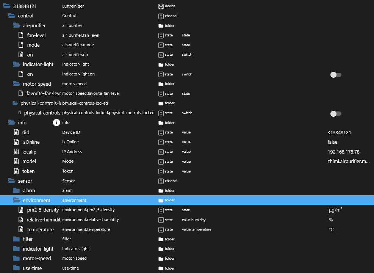Image resolution: width=374 pixels, height=273 pixels.
Task: Click the folder type icon in the alarm row
Action: click(x=161, y=191)
